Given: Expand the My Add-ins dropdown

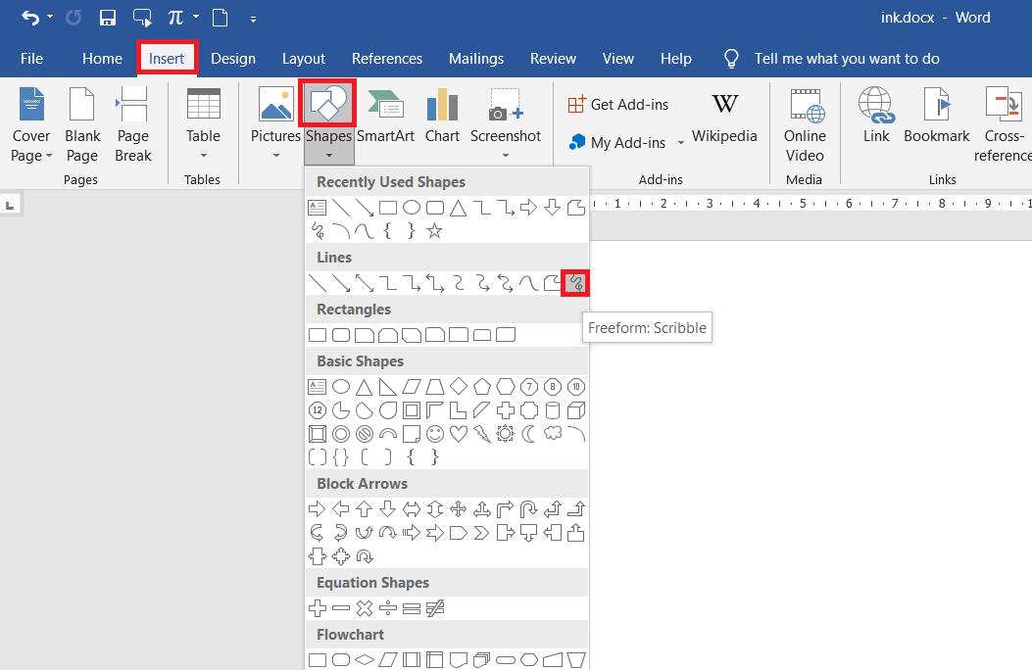Looking at the screenshot, I should [683, 142].
